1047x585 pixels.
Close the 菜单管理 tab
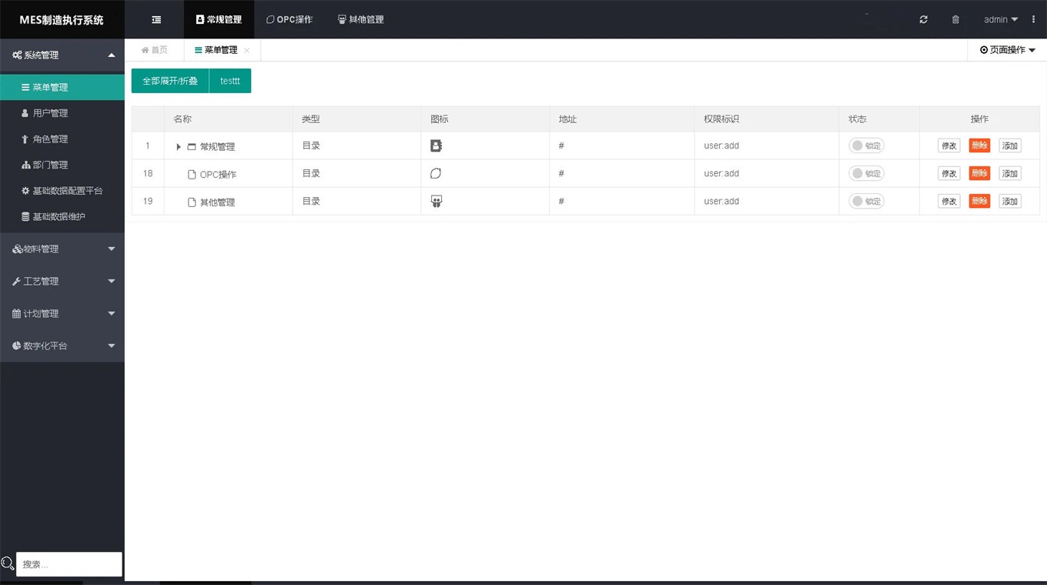246,50
